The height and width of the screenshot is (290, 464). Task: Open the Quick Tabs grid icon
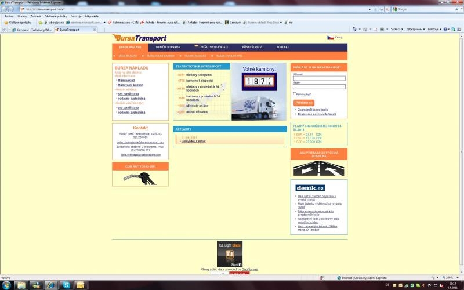tap(4, 30)
